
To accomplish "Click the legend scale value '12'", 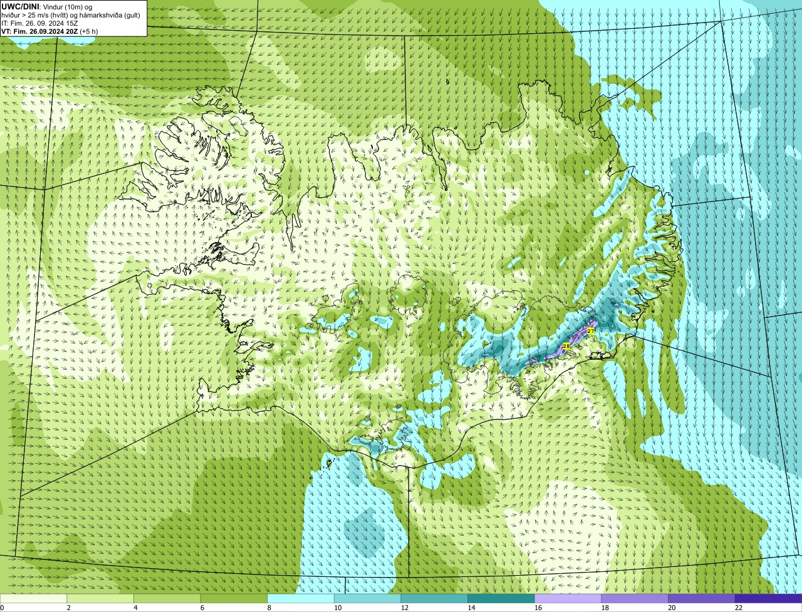I will tap(405, 608).
